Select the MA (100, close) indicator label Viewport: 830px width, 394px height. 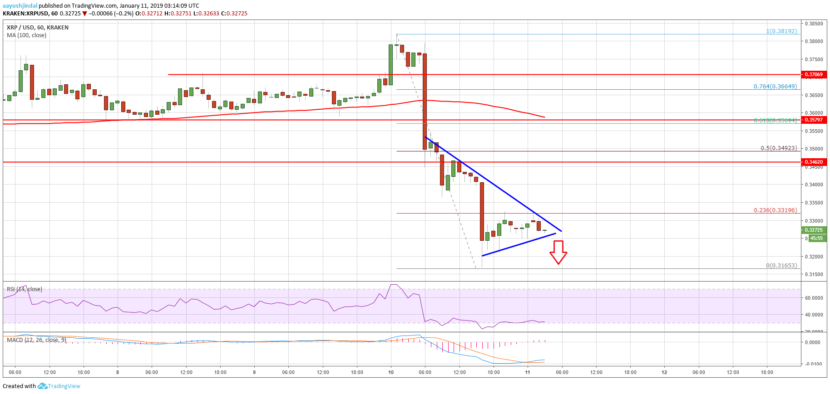[26, 35]
